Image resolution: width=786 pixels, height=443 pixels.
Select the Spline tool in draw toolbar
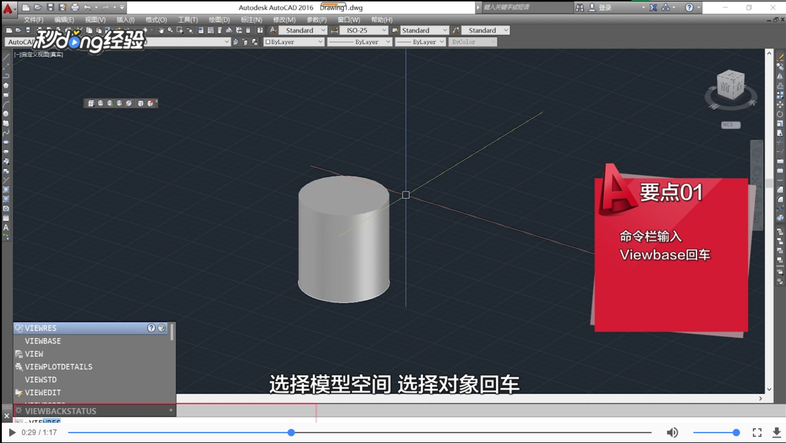pyautogui.click(x=6, y=133)
